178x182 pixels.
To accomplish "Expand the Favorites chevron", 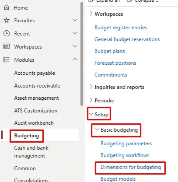I will tap(75, 20).
